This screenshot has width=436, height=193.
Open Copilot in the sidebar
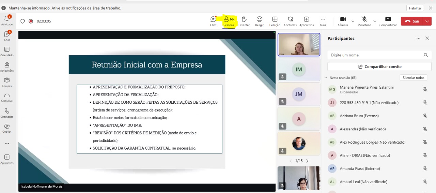pyautogui.click(x=7, y=128)
